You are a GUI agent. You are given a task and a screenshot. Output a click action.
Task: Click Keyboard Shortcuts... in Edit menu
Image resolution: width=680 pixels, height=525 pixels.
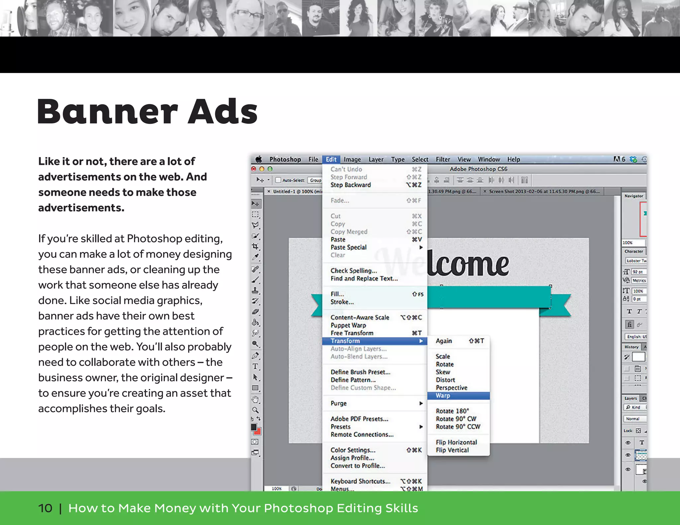point(375,481)
